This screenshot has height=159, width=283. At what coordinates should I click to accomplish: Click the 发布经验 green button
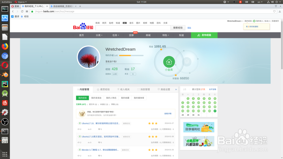(x=204, y=35)
